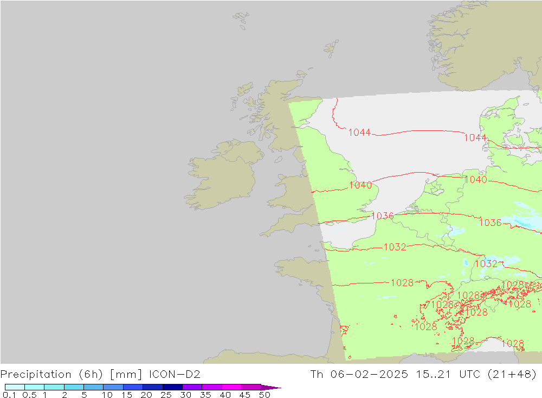Pick the 10–15 mm blue legend swatch
The image size is (542, 398).
(113, 387)
